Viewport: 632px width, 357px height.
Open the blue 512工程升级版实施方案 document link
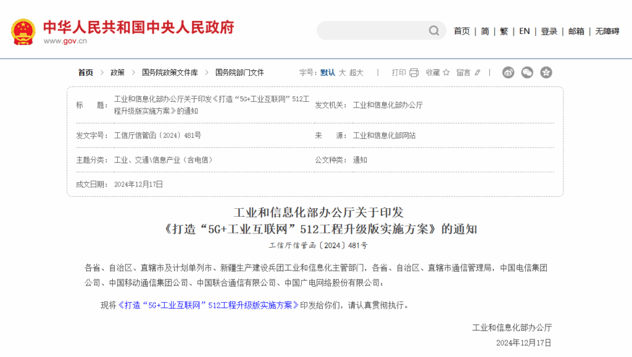(207, 305)
